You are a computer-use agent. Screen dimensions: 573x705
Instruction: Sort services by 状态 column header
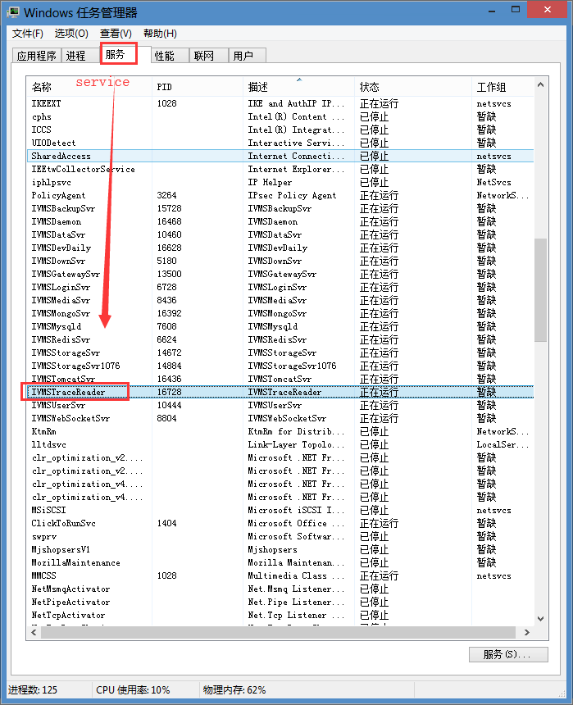coord(413,87)
